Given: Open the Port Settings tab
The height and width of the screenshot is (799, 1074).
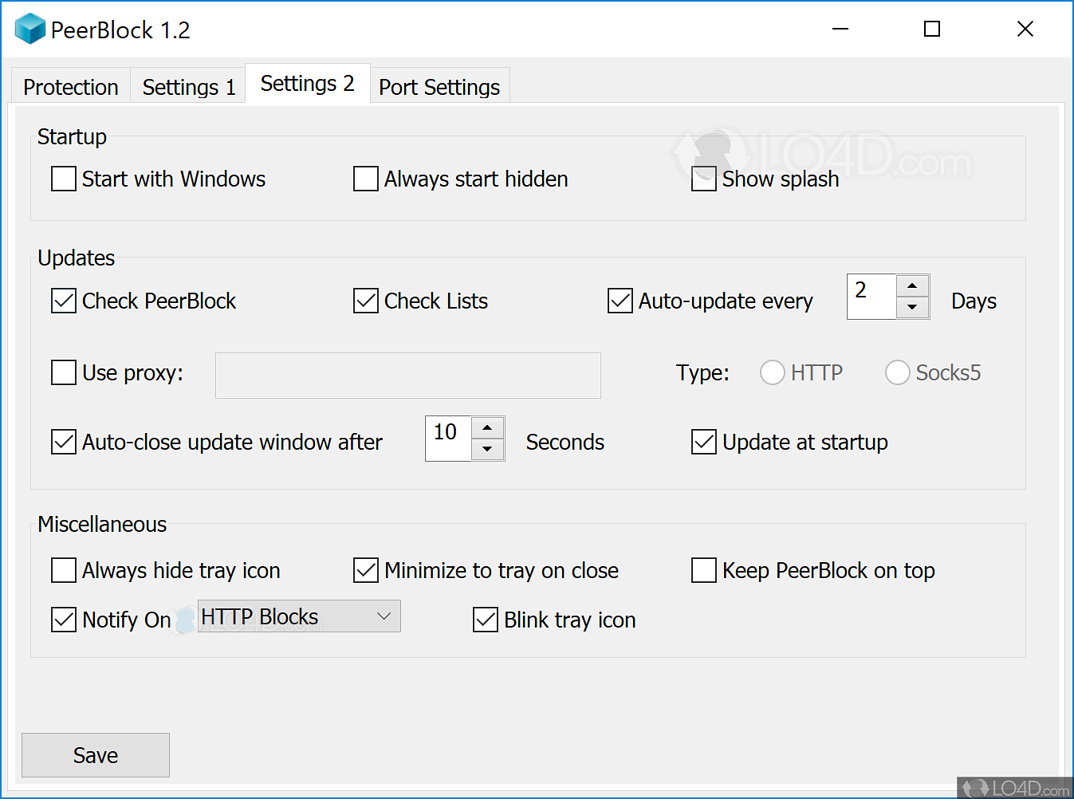Looking at the screenshot, I should 439,87.
